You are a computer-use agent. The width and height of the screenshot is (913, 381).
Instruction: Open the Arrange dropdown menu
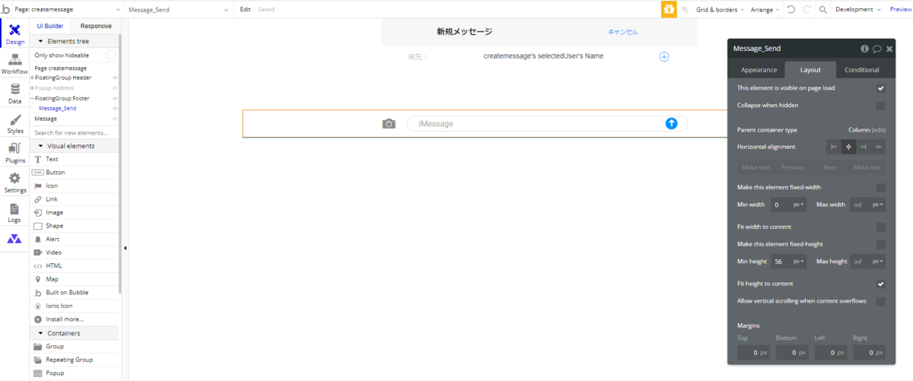765,10
